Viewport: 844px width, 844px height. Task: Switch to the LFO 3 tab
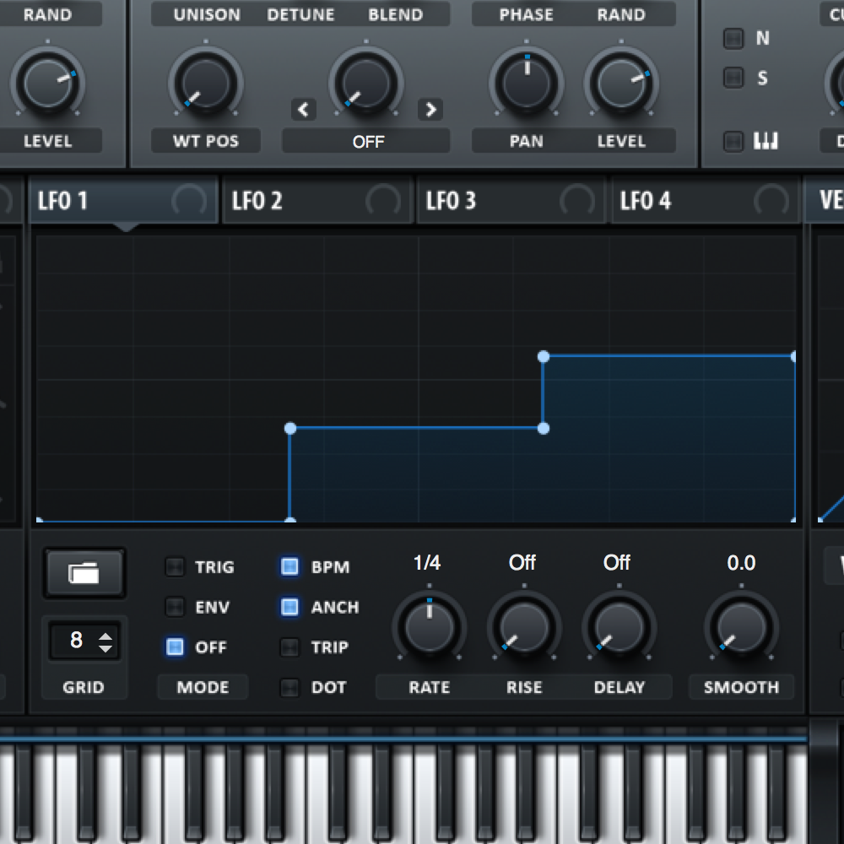[x=511, y=200]
